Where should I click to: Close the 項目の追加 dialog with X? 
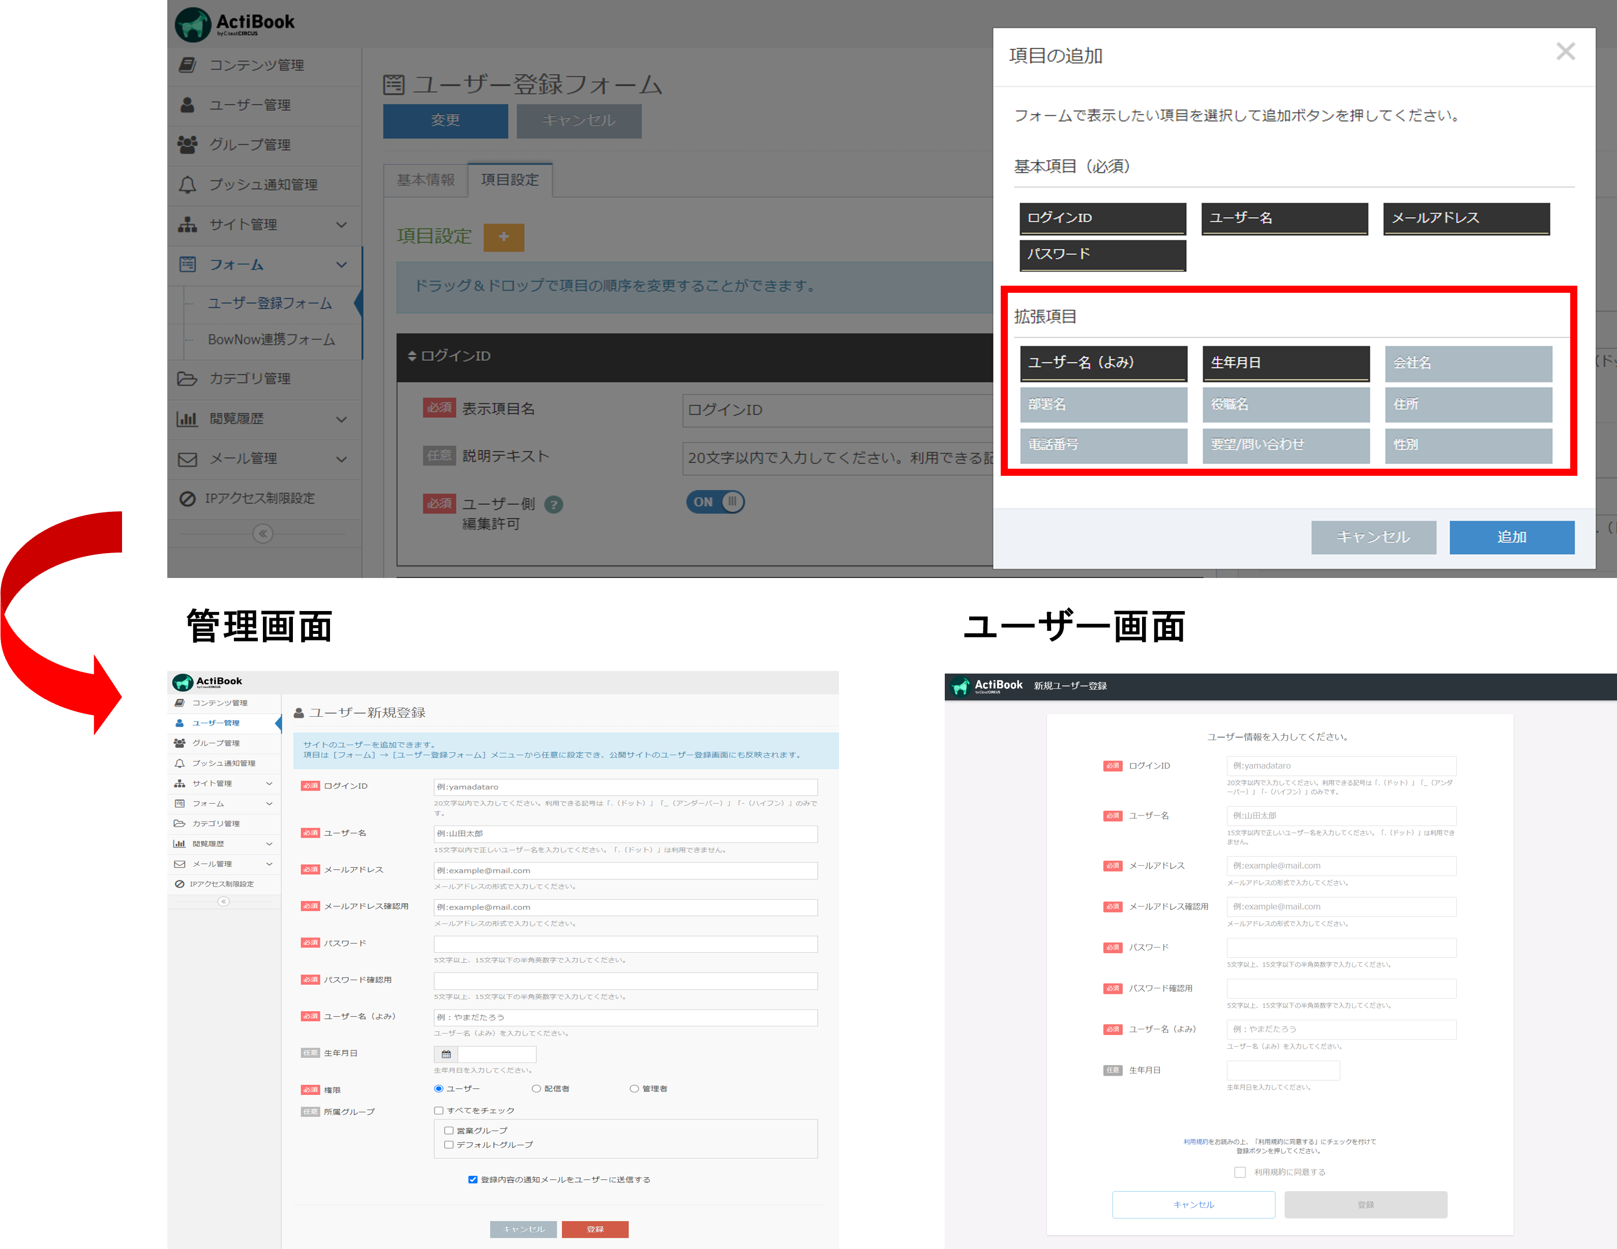coord(1565,51)
